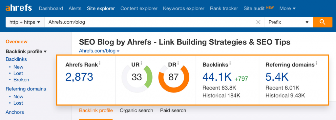Open the Prefix mode dropdown
The image size is (336, 120).
tap(289, 22)
